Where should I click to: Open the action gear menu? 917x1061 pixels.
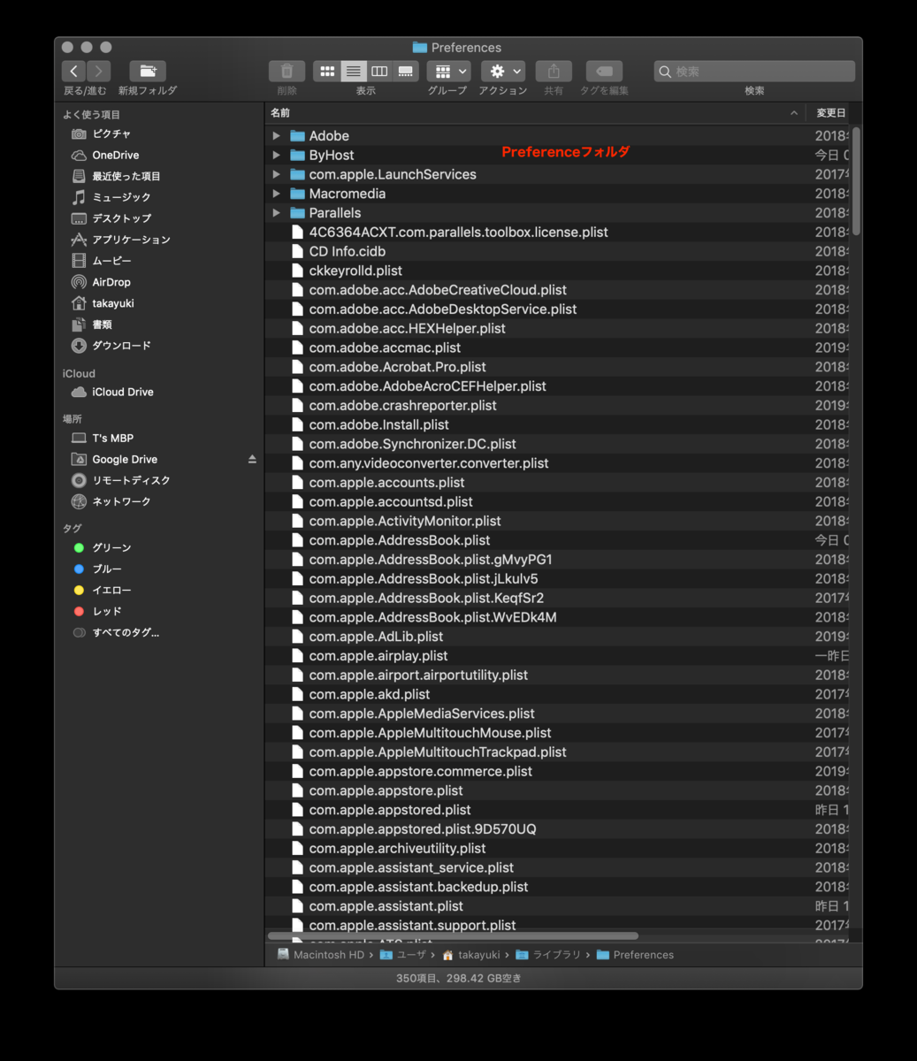coord(503,71)
